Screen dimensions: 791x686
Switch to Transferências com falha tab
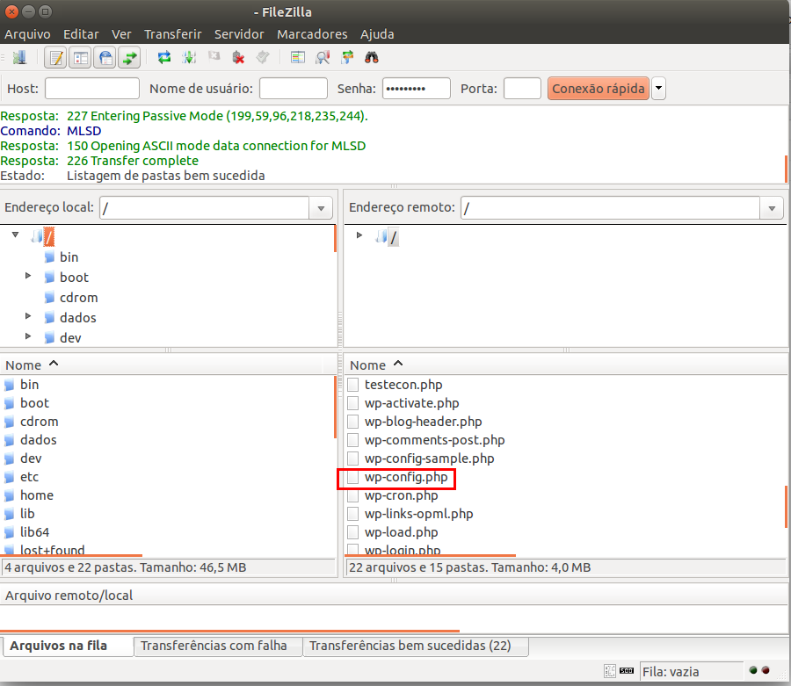click(x=214, y=646)
